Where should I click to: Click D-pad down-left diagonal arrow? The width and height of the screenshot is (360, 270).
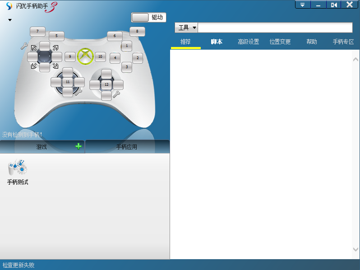tap(34, 66)
